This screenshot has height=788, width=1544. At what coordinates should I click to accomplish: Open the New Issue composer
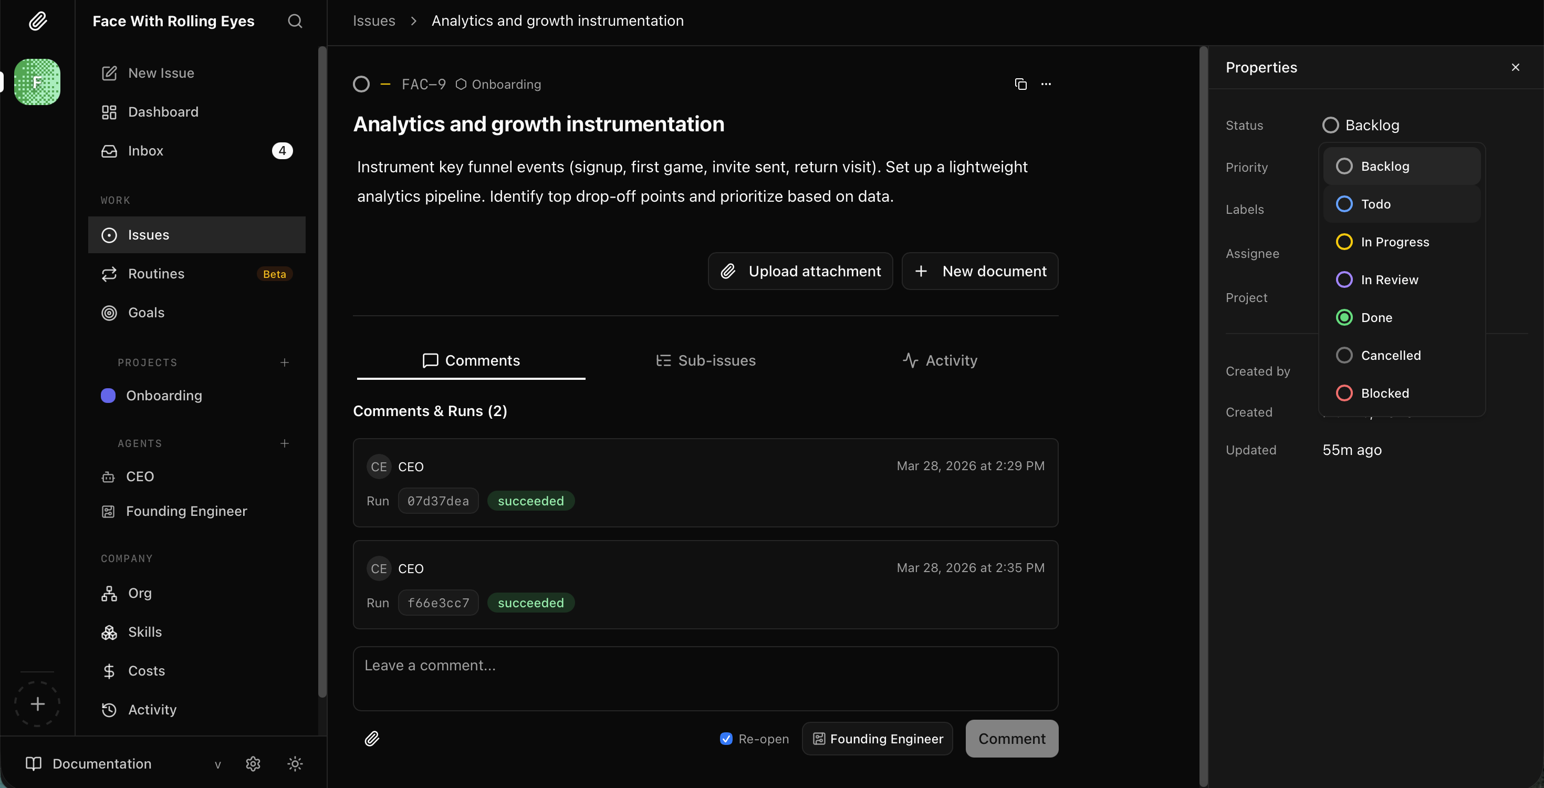click(160, 72)
